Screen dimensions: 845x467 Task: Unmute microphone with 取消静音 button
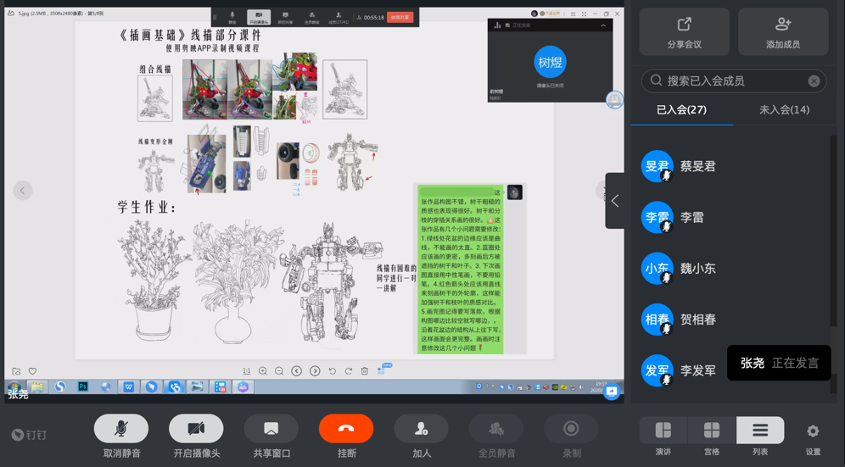pos(121,429)
